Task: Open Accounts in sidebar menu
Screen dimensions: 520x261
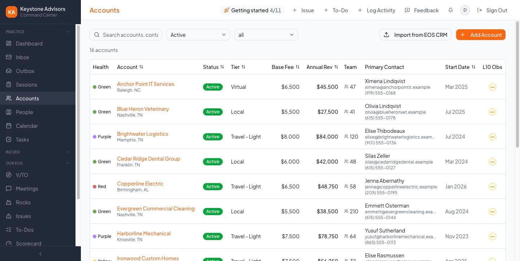Action: coord(38,99)
